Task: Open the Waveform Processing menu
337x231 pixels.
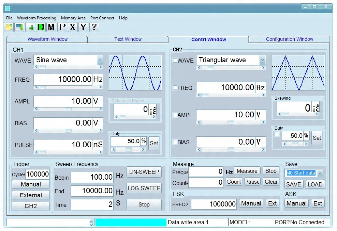Action: pyautogui.click(x=36, y=18)
